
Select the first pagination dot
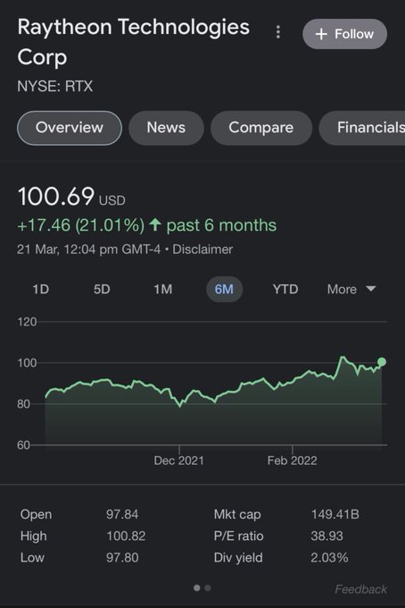197,587
